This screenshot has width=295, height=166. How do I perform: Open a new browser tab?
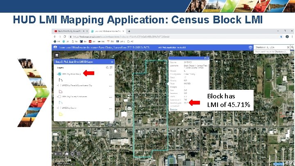pos(129,31)
